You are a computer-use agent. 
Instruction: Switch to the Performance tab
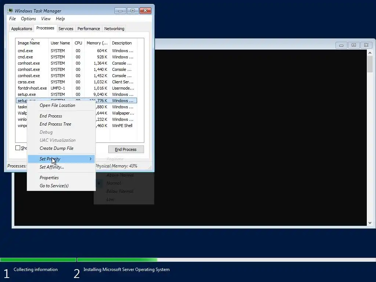click(x=89, y=29)
